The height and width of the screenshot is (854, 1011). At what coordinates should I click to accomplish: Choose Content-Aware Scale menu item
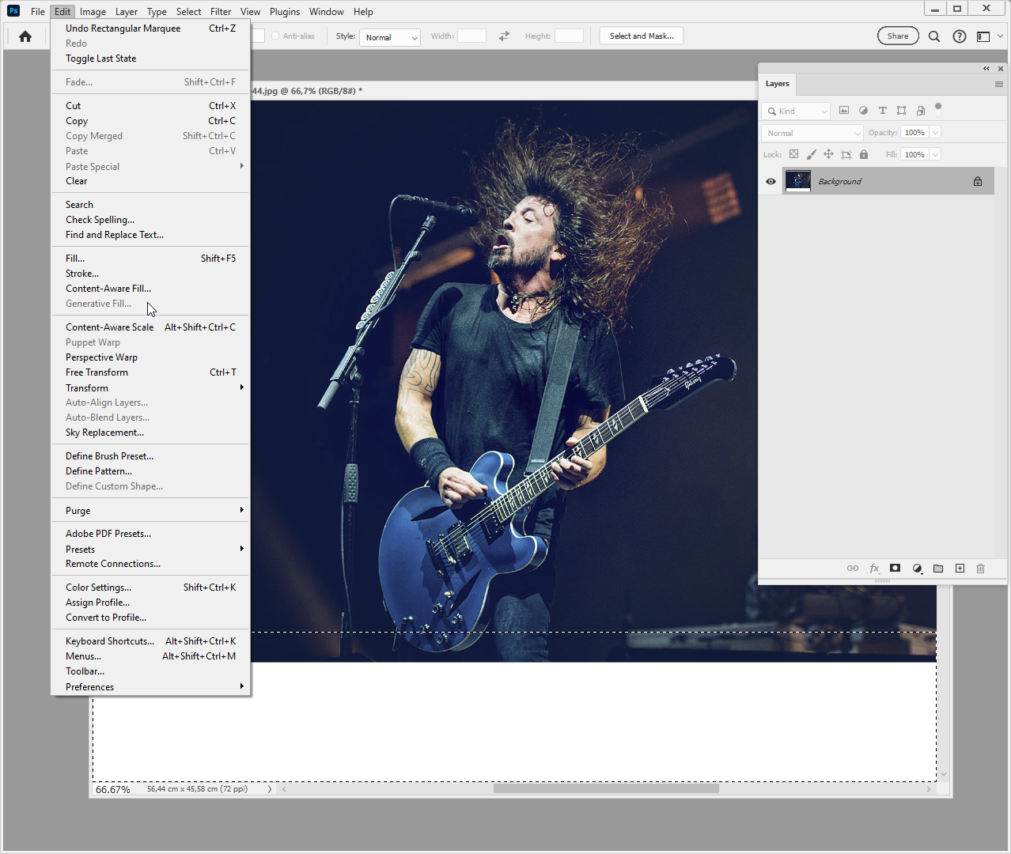150,327
